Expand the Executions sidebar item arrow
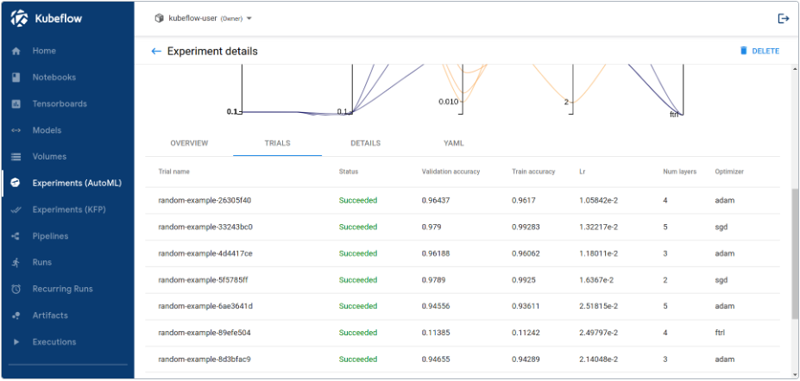Image resolution: width=800 pixels, height=381 pixels. [x=16, y=342]
